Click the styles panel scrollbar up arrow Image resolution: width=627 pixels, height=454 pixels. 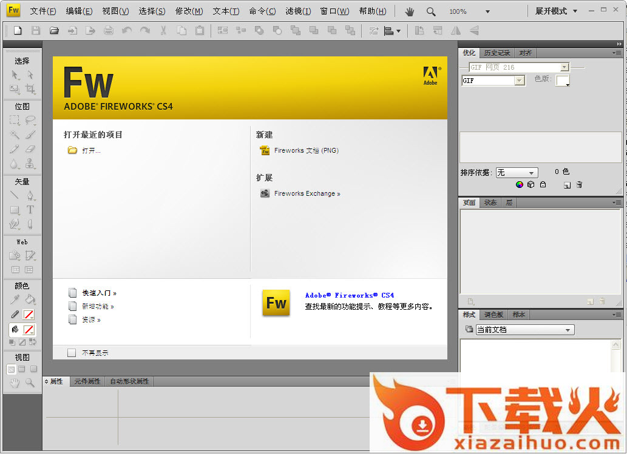616,345
